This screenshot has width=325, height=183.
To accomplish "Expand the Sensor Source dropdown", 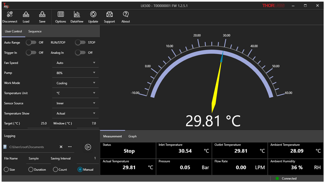I will point(76,103).
